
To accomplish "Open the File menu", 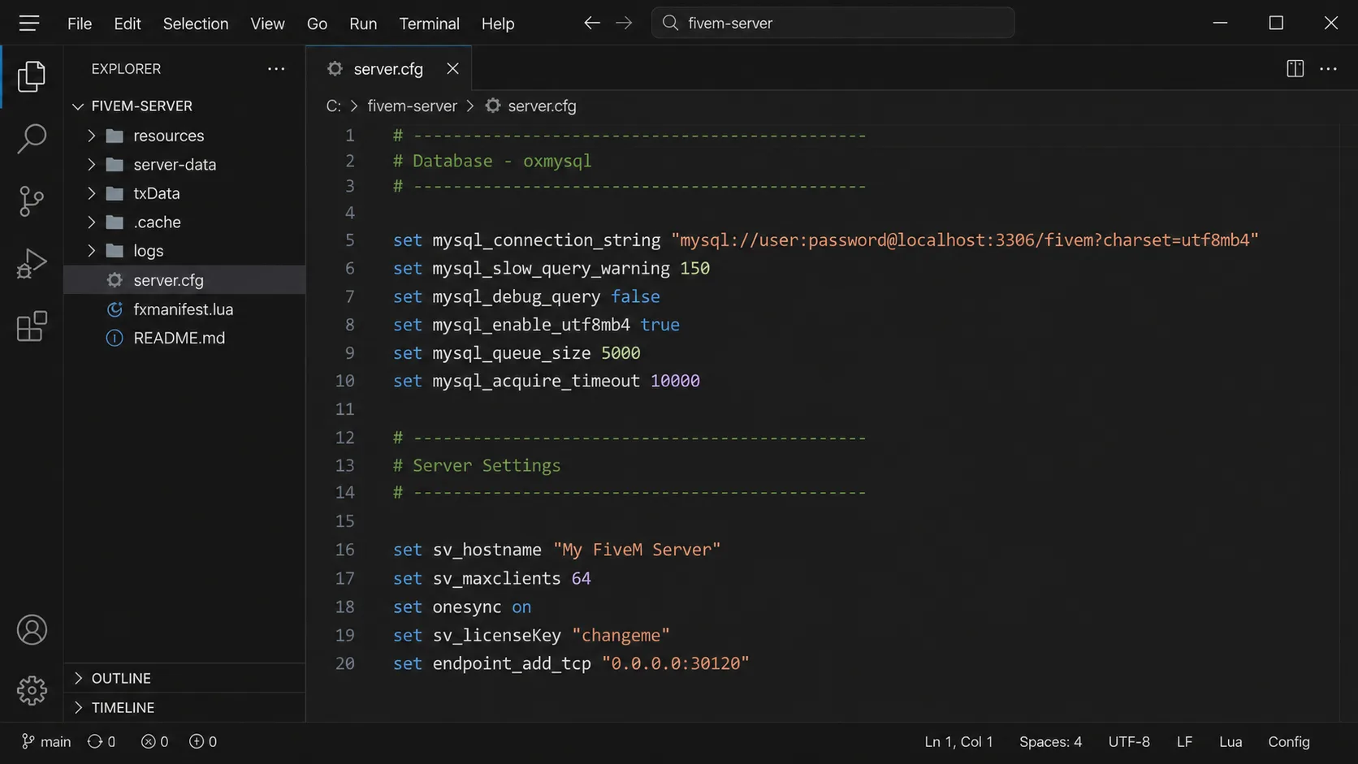I will (80, 24).
